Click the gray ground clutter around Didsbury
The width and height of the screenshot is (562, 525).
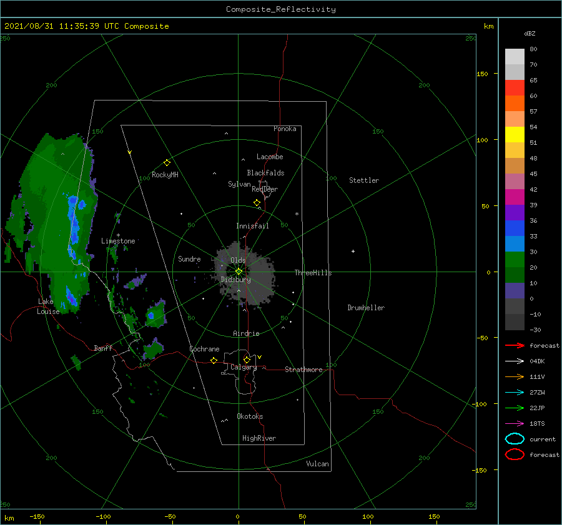click(245, 273)
